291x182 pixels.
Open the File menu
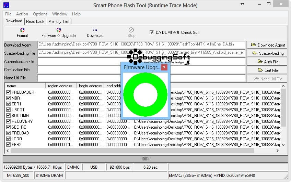tap(8, 14)
